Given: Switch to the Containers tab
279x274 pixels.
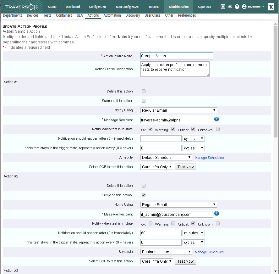Looking at the screenshot, I should (64, 15).
